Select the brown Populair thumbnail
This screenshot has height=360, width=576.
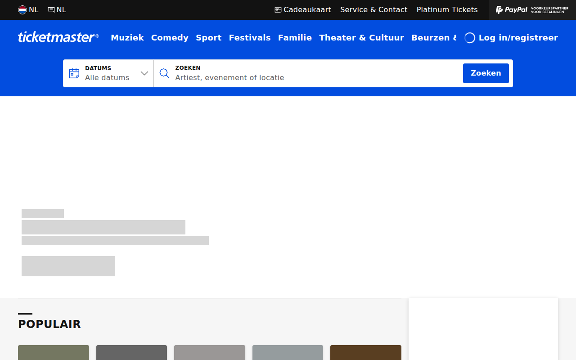tap(366, 352)
